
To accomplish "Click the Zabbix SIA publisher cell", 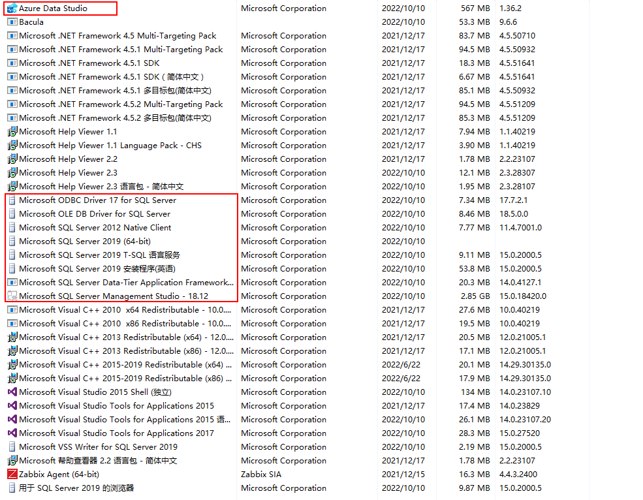I will (261, 474).
